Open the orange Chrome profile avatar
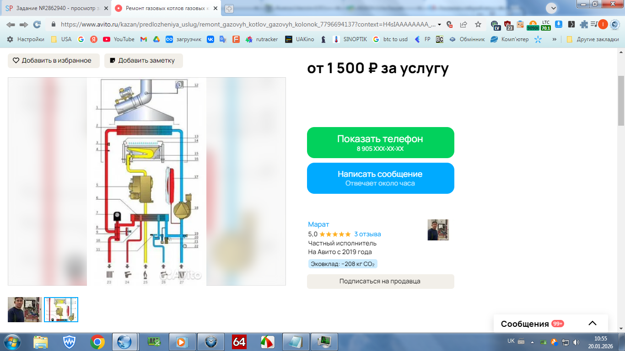 pos(603,24)
